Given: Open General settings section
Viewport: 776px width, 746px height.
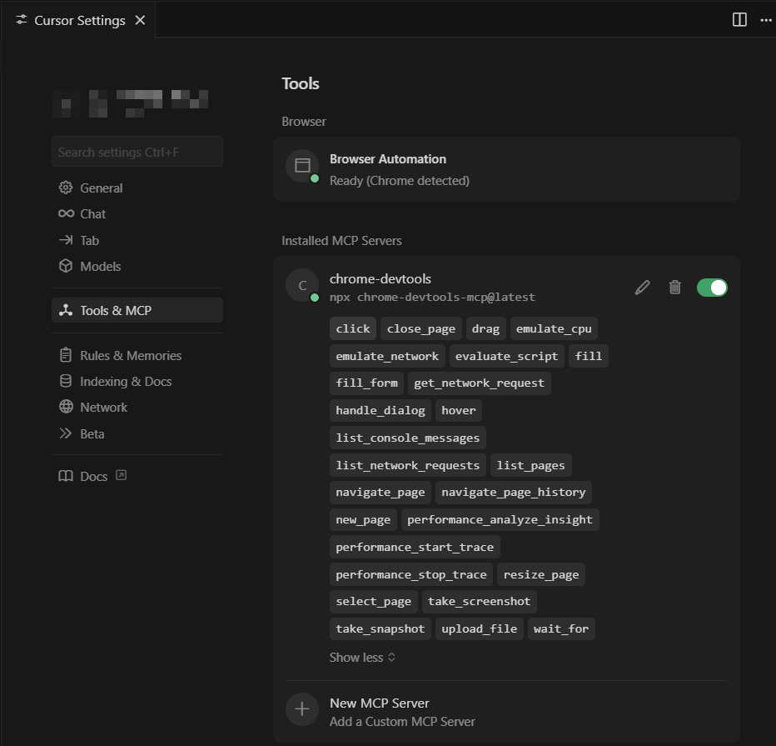Looking at the screenshot, I should click(x=101, y=188).
